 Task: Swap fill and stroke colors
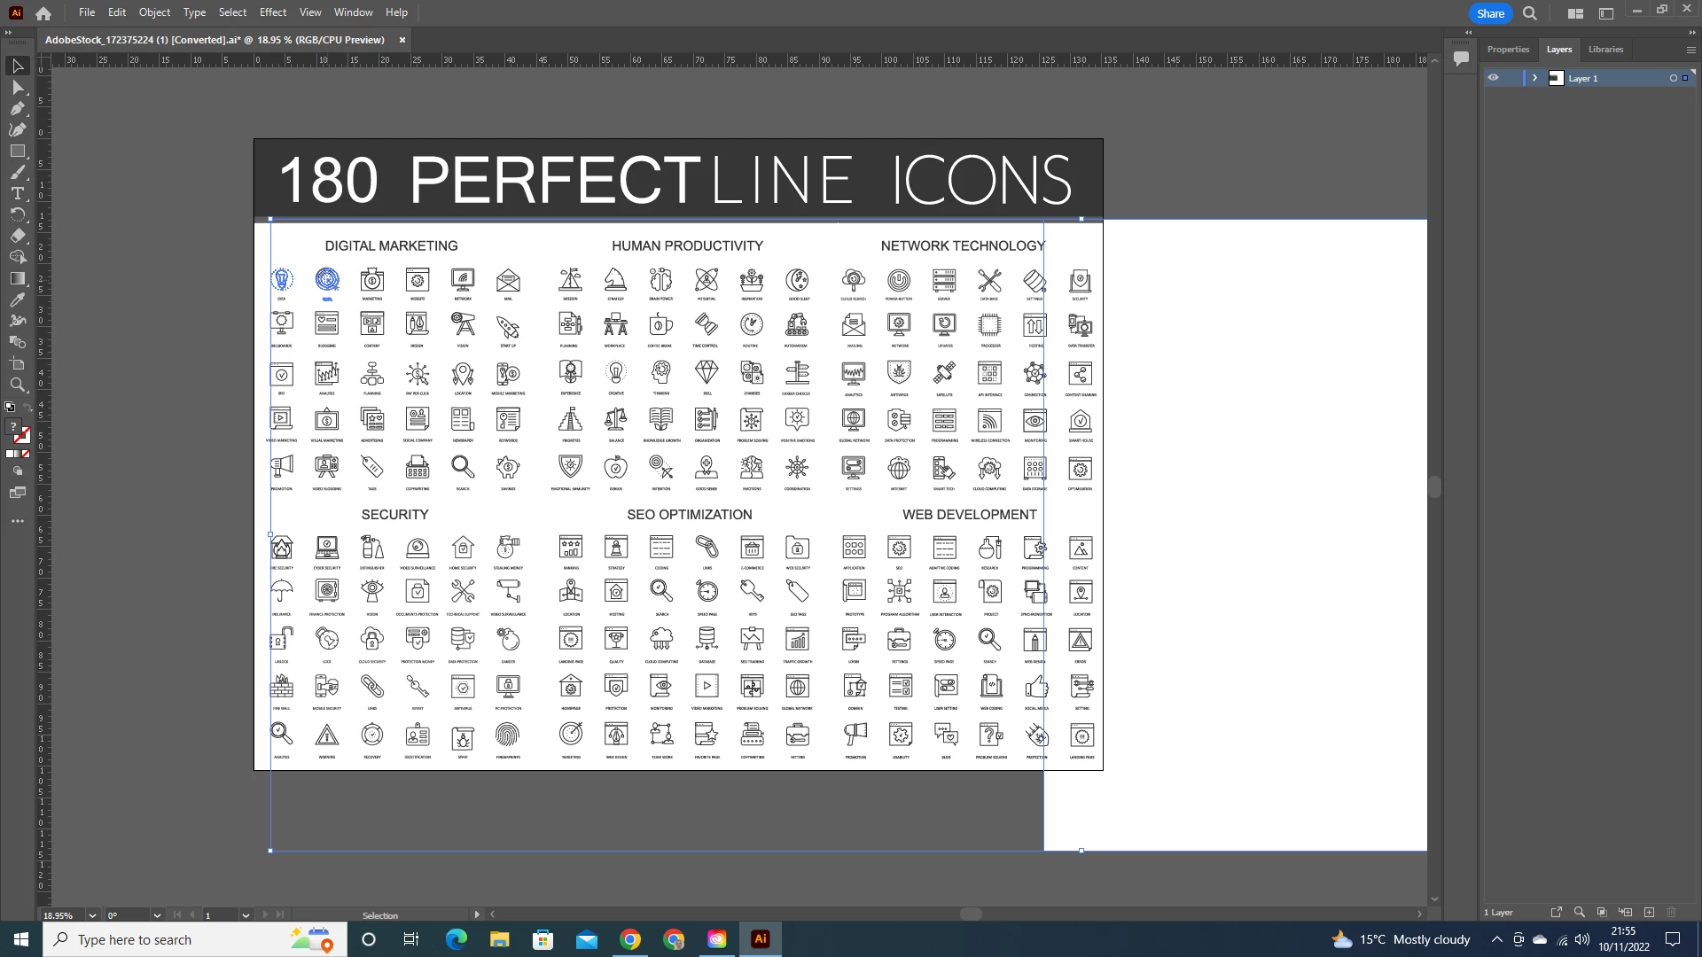27,408
